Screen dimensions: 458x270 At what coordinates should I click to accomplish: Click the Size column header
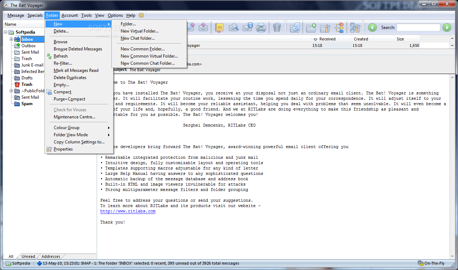pyautogui.click(x=407, y=39)
